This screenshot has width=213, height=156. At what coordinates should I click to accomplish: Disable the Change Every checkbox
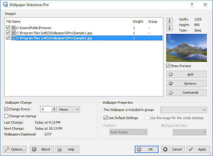coord(6,109)
